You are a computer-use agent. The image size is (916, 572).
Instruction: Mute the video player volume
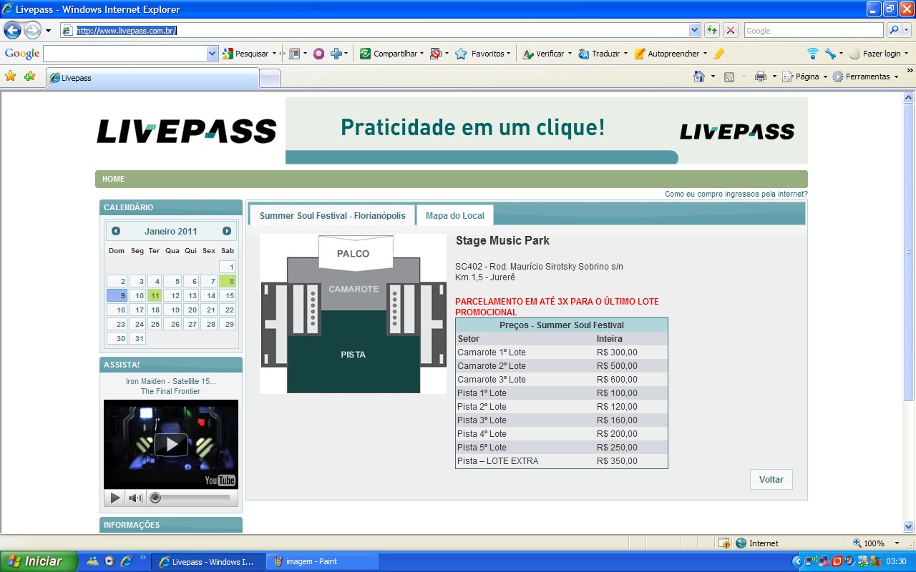pos(135,498)
